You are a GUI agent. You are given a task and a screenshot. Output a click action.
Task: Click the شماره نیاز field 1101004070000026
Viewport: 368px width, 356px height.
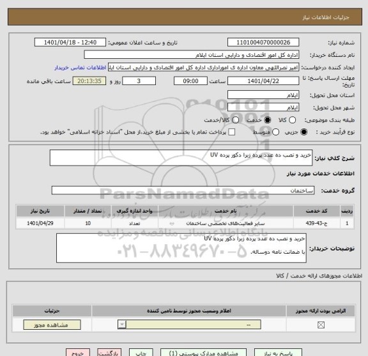(x=263, y=42)
